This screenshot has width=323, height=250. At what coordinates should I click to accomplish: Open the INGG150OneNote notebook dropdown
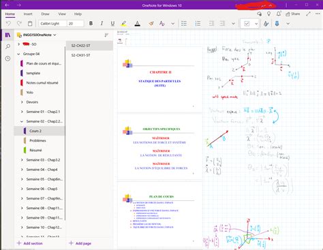pos(37,35)
